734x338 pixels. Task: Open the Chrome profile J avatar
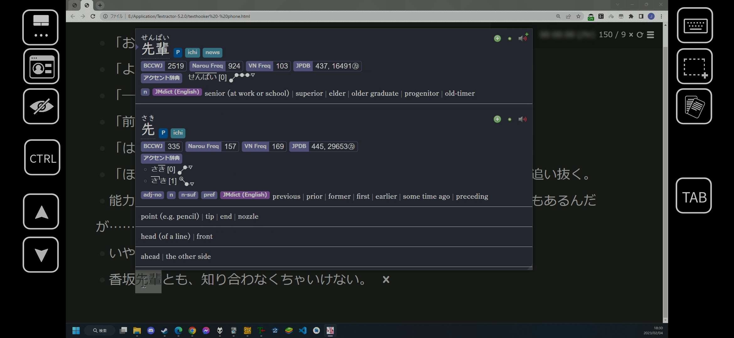[x=651, y=16]
